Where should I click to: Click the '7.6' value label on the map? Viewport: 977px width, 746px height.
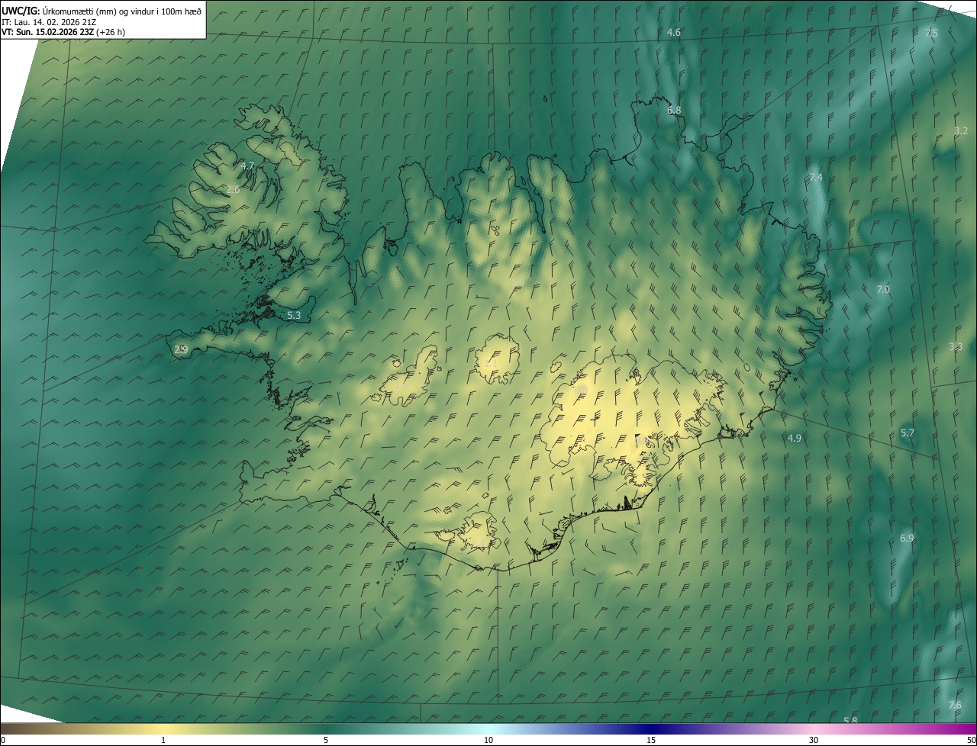[955, 706]
